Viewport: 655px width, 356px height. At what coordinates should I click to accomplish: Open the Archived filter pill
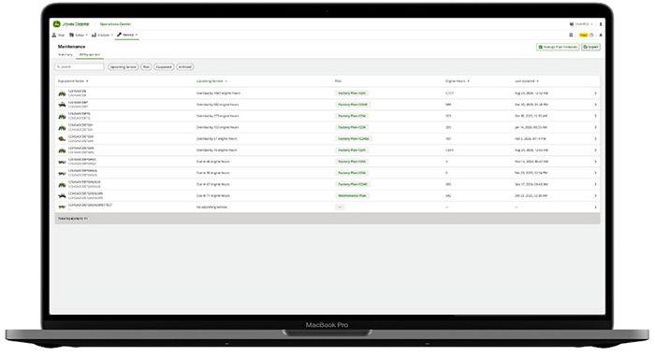pos(185,66)
